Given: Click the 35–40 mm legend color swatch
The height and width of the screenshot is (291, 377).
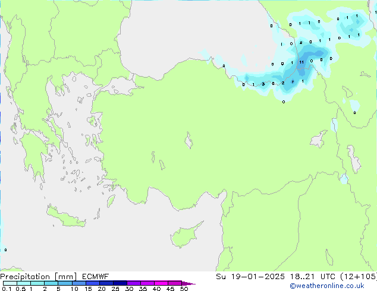Looking at the screenshot, I should click(x=147, y=283).
